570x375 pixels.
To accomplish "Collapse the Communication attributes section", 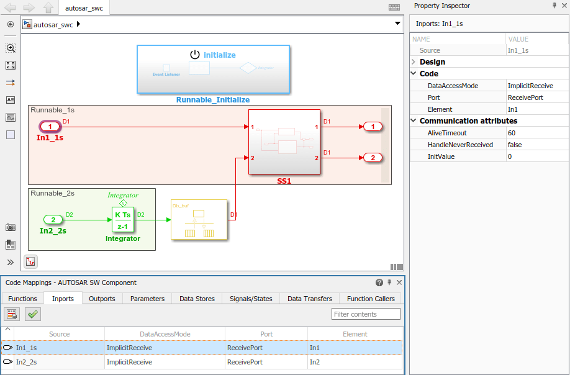I will 414,120.
